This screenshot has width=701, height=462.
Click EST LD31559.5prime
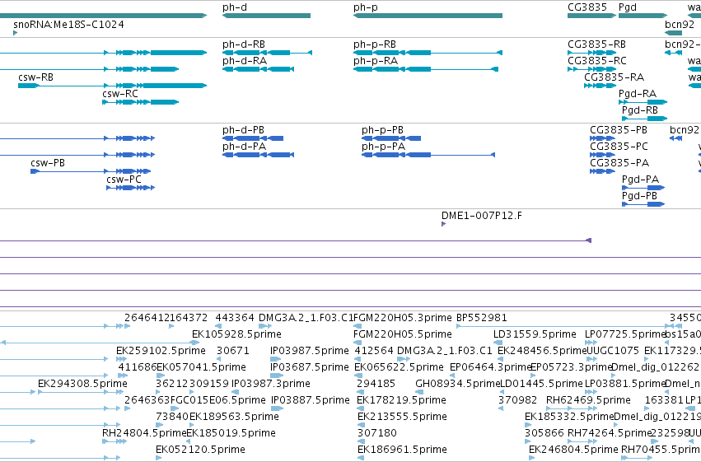click(x=498, y=343)
